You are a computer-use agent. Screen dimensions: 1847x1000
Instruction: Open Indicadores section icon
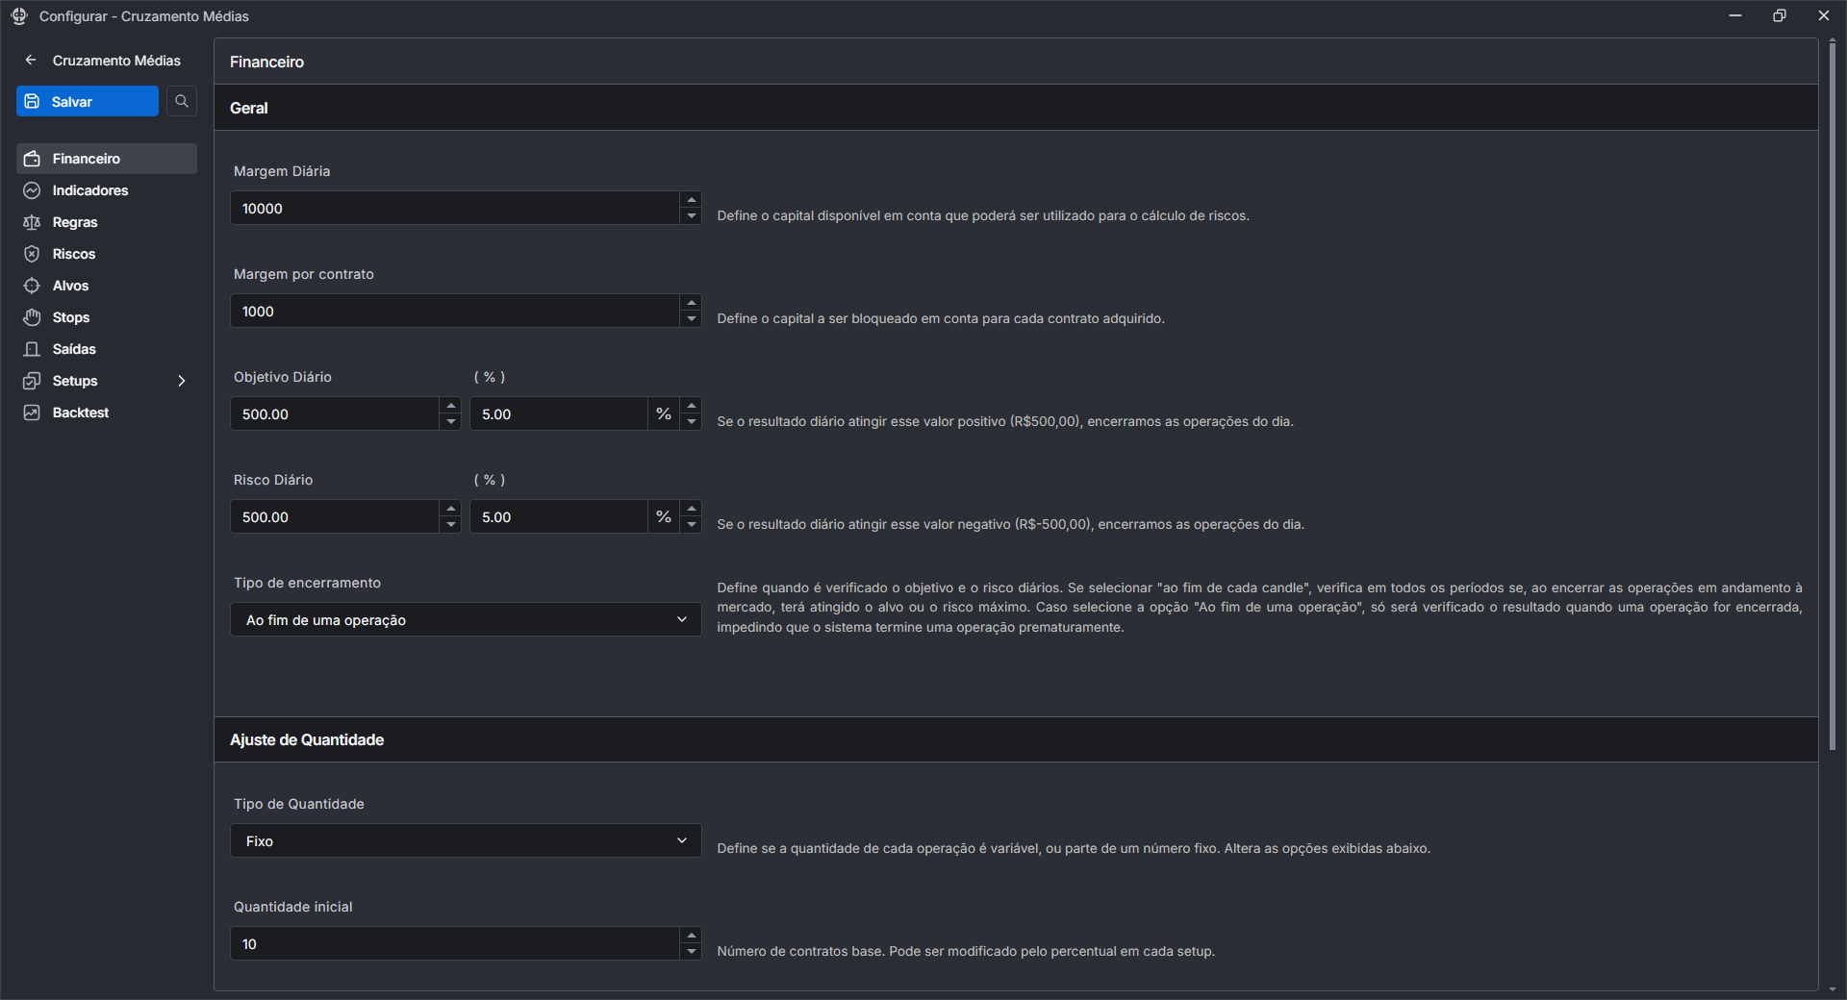click(32, 190)
